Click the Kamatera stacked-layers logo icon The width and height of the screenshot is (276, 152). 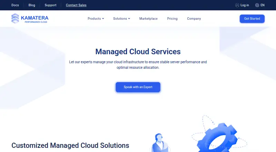pos(15,19)
